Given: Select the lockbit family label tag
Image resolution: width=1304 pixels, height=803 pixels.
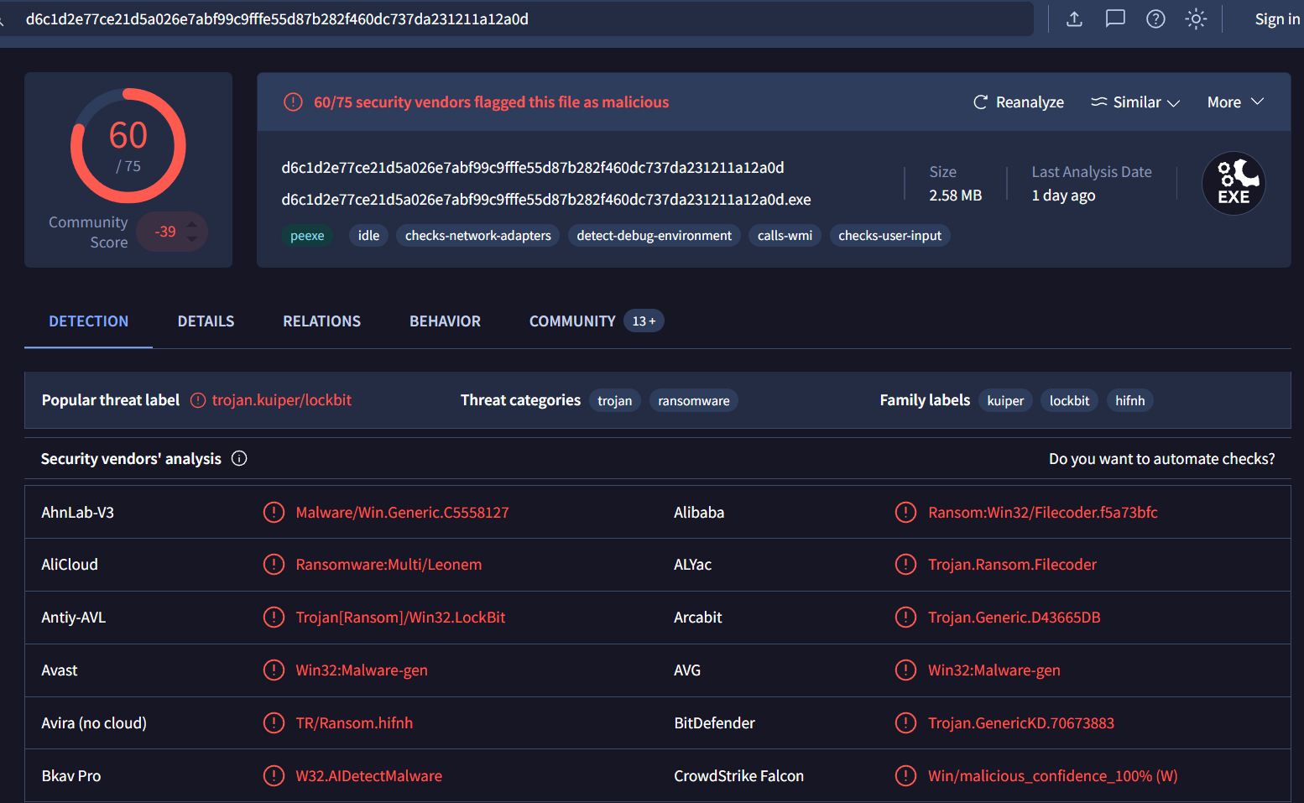Looking at the screenshot, I should coord(1069,401).
